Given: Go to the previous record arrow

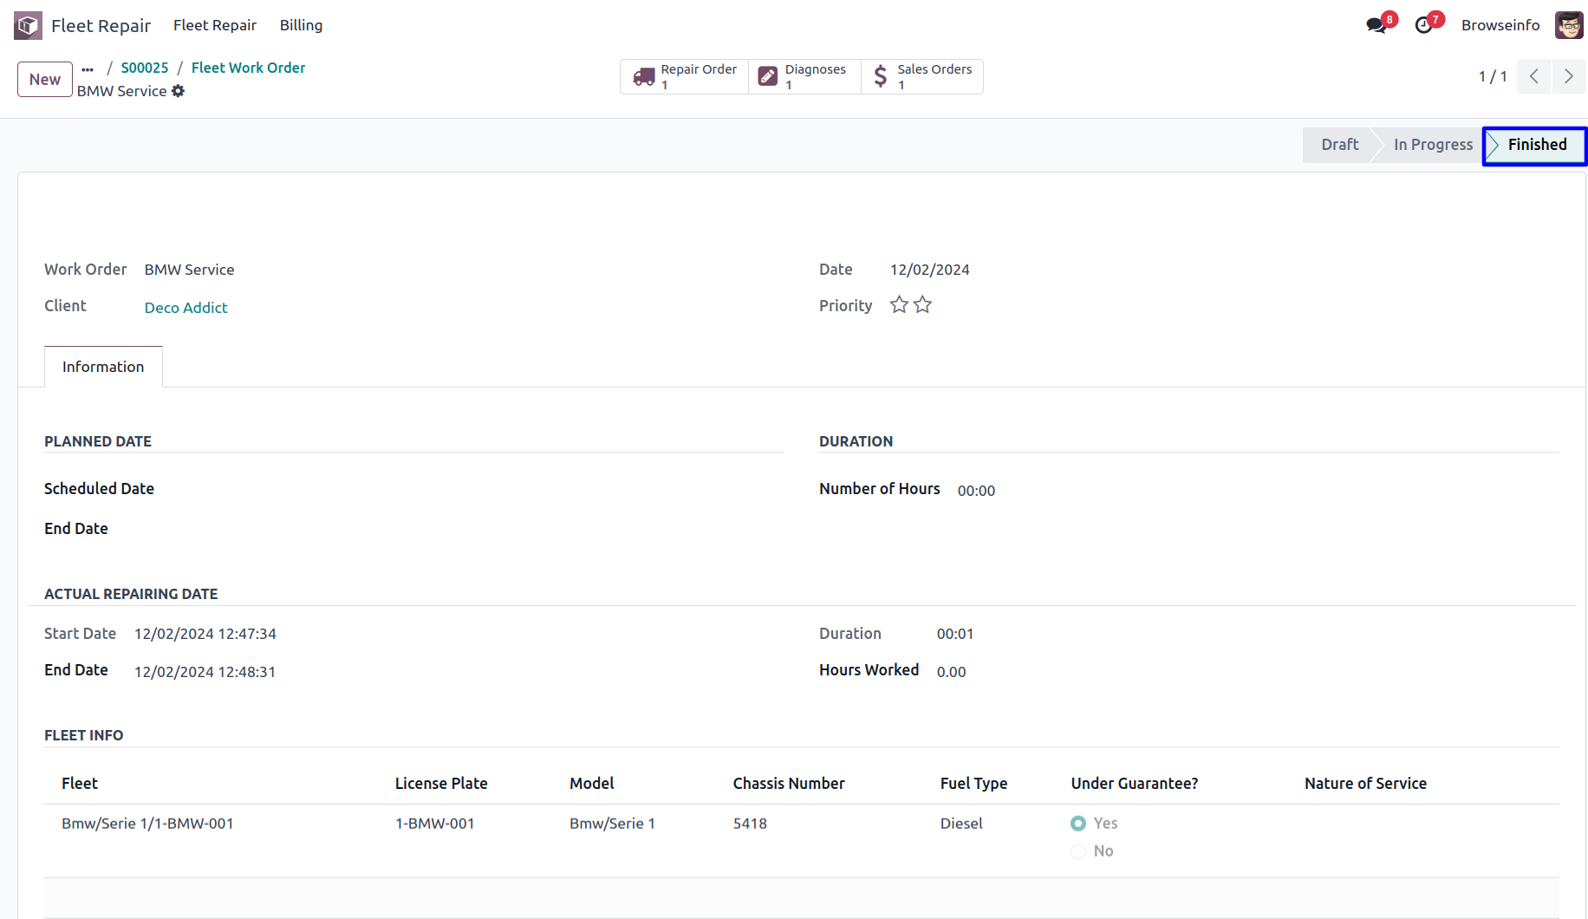Looking at the screenshot, I should (1534, 76).
